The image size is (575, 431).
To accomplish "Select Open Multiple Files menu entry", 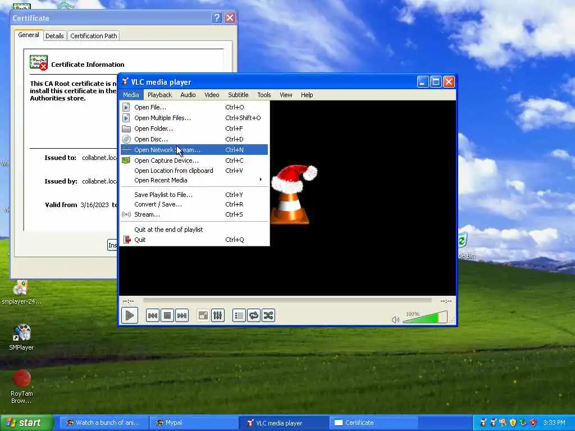I will 194,118.
